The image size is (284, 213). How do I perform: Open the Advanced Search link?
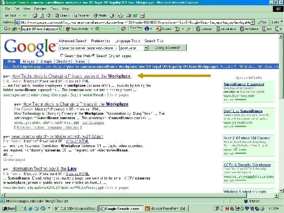pyautogui.click(x=73, y=41)
